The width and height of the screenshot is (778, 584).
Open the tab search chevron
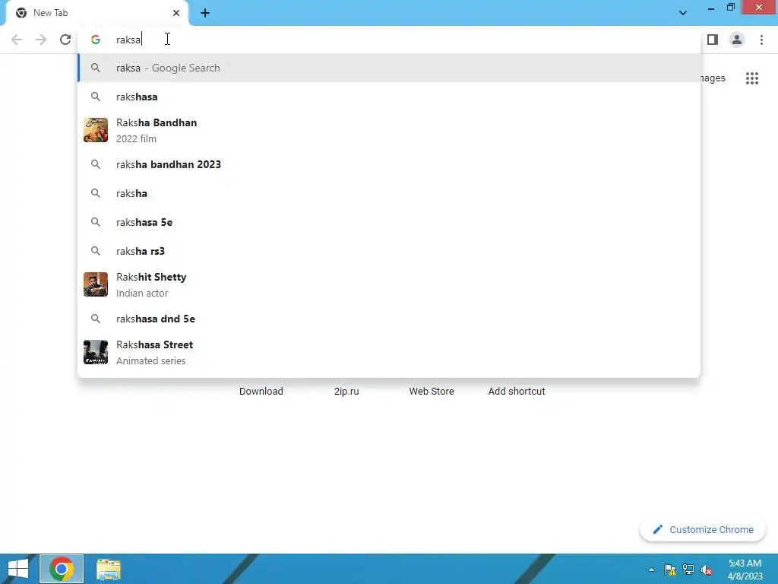pyautogui.click(x=683, y=13)
